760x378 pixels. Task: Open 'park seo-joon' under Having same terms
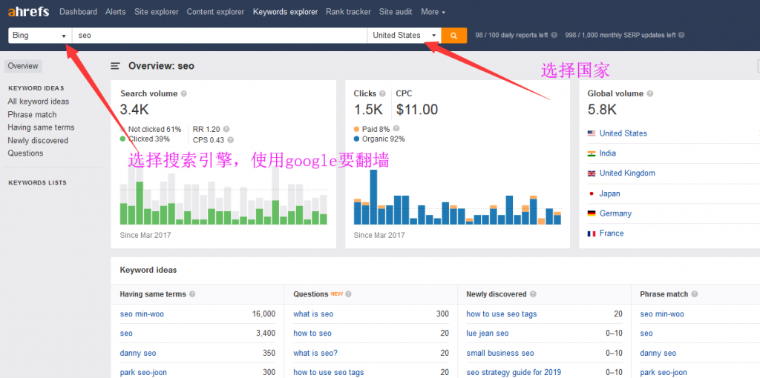click(x=143, y=373)
